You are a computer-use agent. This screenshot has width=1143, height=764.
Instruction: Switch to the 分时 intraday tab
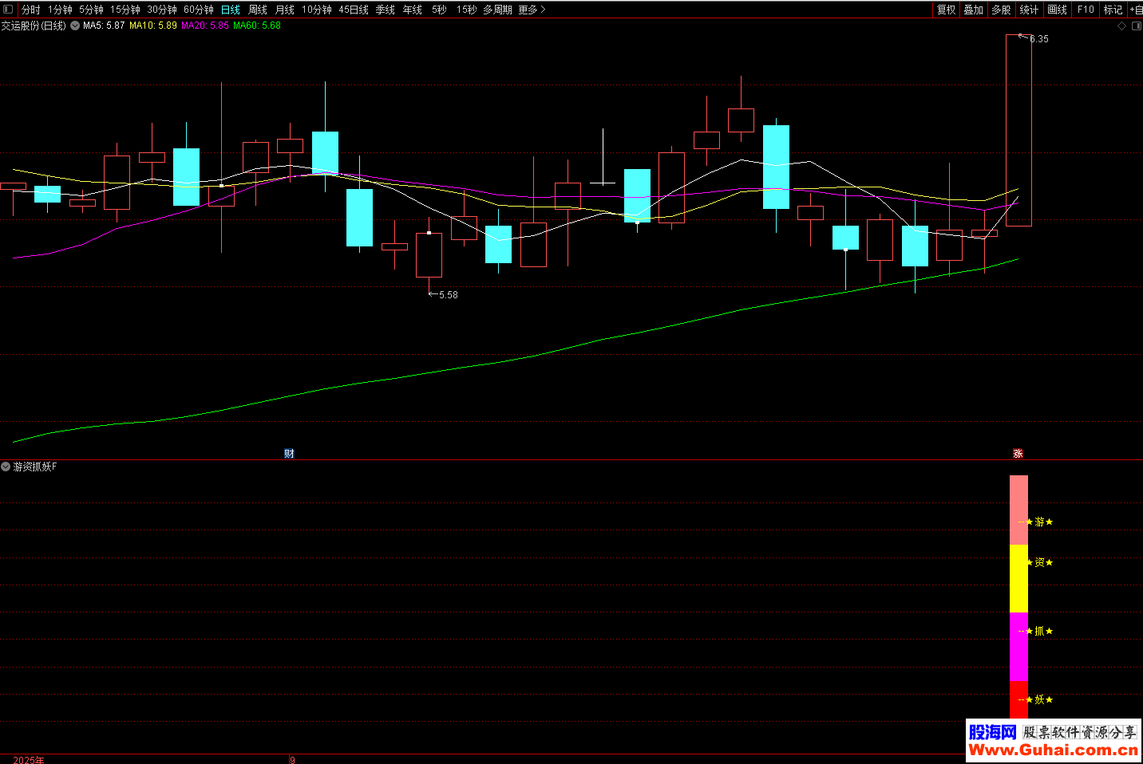[x=30, y=10]
